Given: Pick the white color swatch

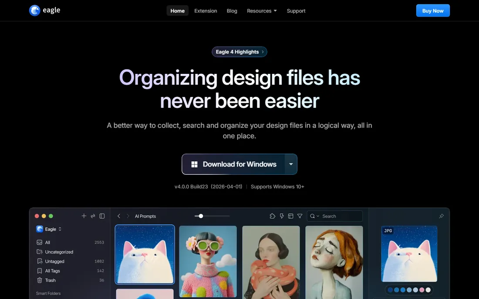Looking at the screenshot, I should point(428,290).
